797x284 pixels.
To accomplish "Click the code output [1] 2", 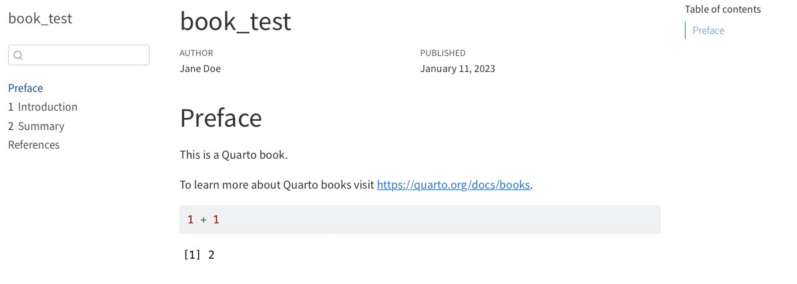I will tap(199, 255).
